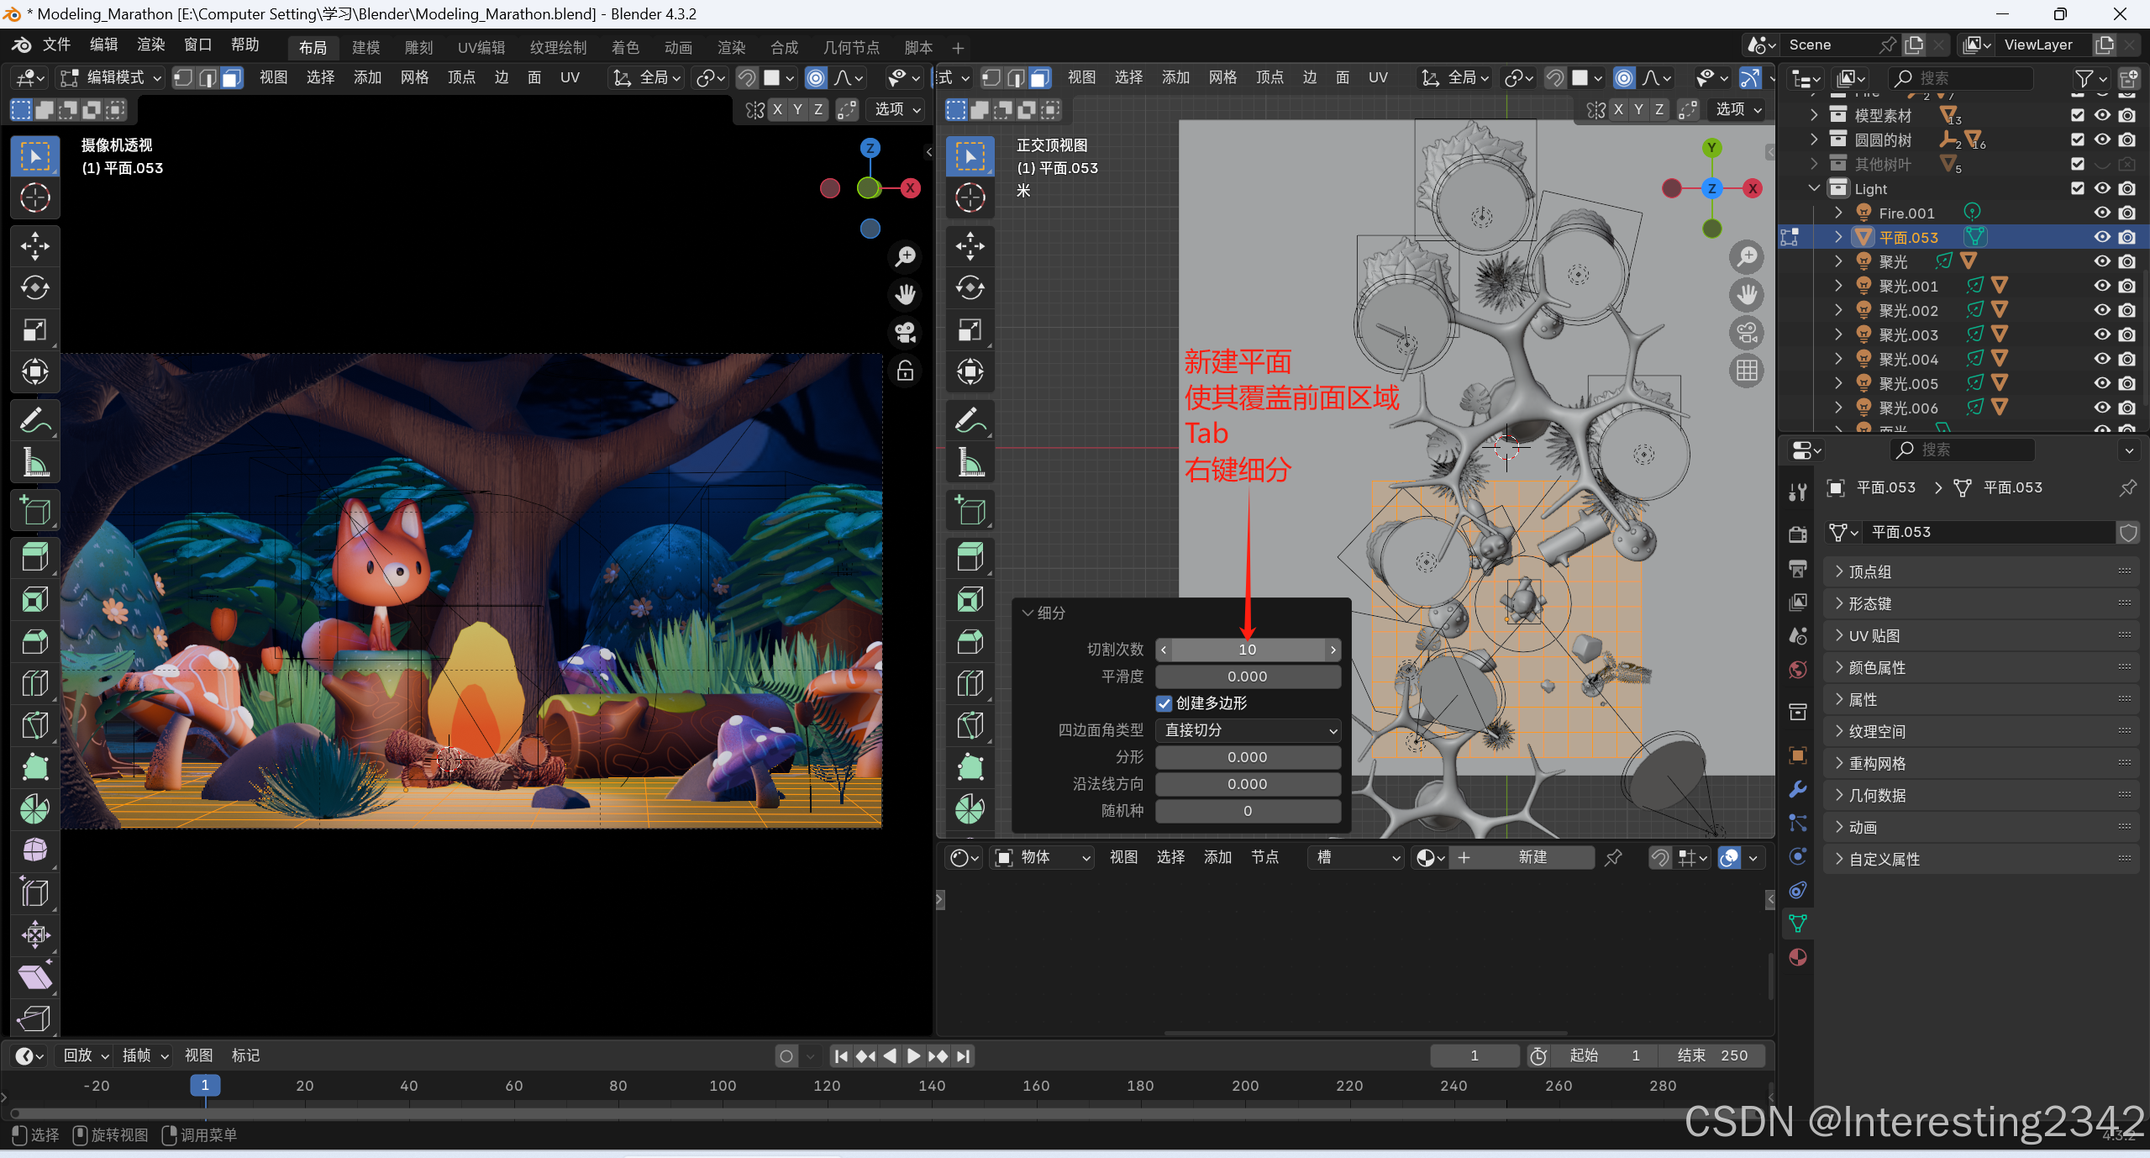Open the 四边面角类型 dropdown
The image size is (2150, 1158).
click(1248, 730)
